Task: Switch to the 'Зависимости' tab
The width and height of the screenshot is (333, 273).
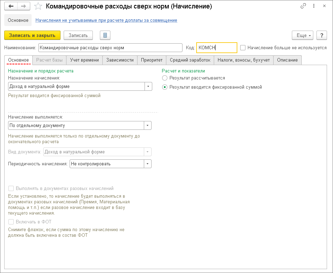Action: tap(120, 60)
